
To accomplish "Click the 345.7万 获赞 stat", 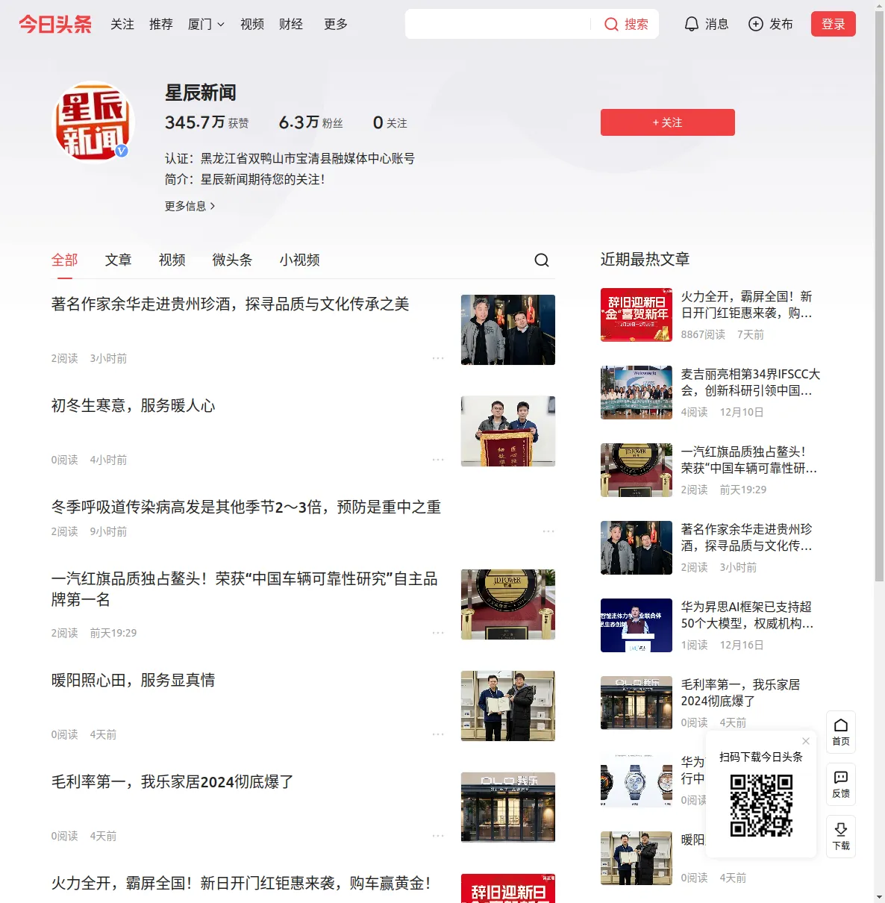I will (x=207, y=122).
